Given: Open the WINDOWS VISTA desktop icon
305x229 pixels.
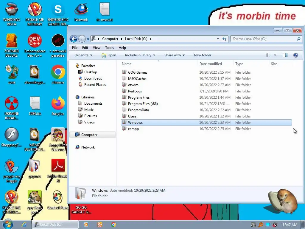Looking at the screenshot, I should click(12, 14).
